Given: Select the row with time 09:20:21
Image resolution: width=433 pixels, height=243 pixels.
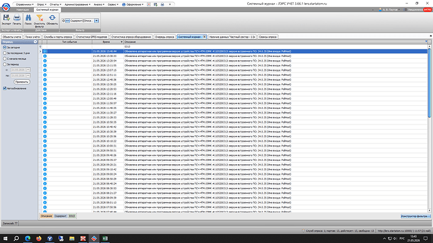Looking at the screenshot, I should tap(235, 165).
